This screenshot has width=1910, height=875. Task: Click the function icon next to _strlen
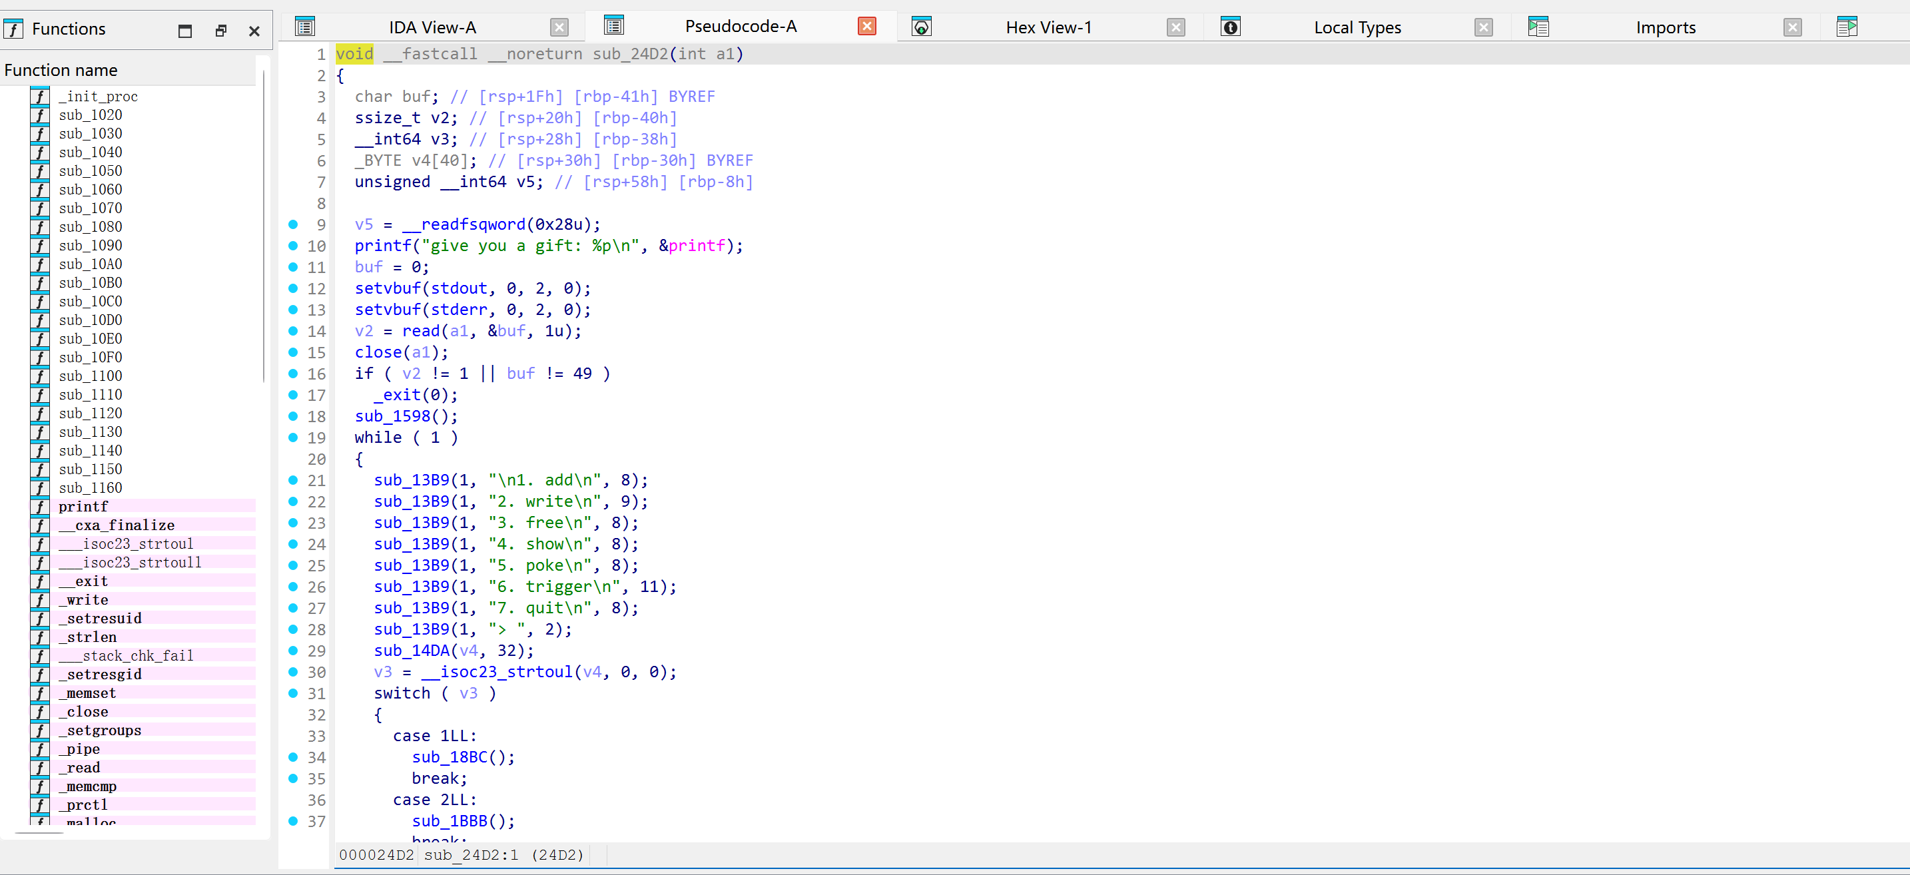[40, 637]
